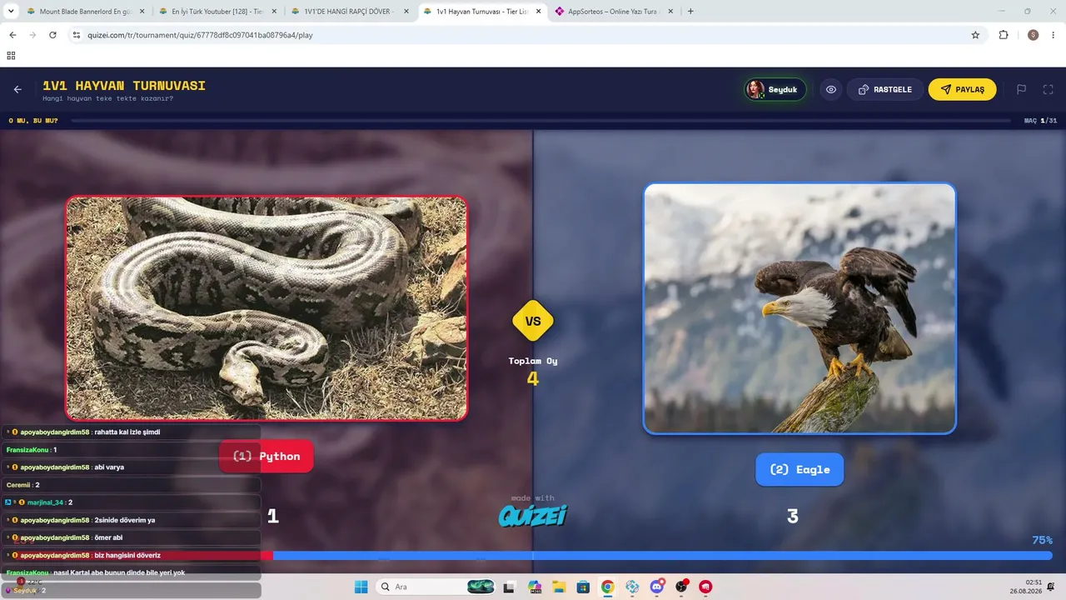The image size is (1066, 600).
Task: Report the quiz with the flag icon
Action: tap(1021, 89)
